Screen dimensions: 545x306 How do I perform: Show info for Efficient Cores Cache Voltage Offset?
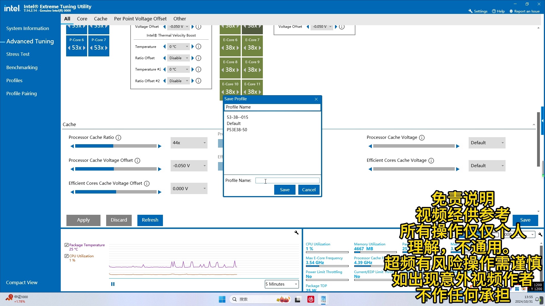147,184
